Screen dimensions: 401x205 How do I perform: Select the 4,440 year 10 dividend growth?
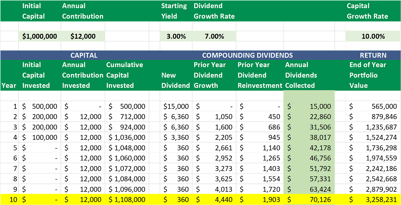(x=214, y=200)
